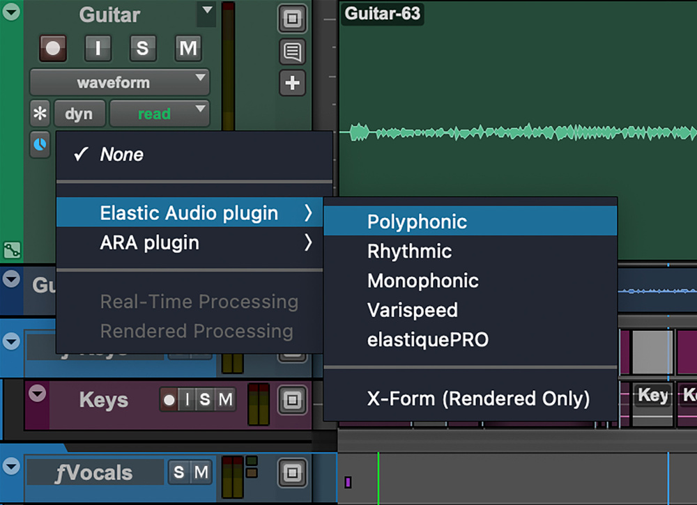
Task: Select None in Elastic Audio menu
Action: (194, 155)
